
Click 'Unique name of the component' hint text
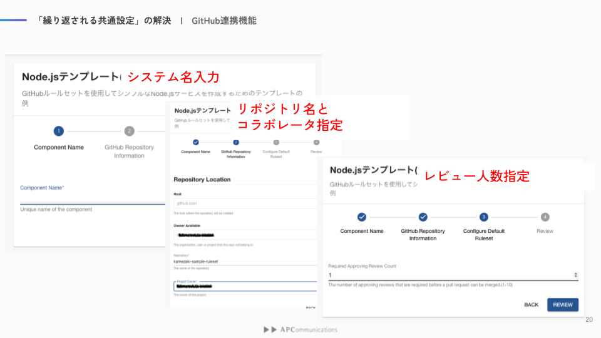pyautogui.click(x=56, y=210)
